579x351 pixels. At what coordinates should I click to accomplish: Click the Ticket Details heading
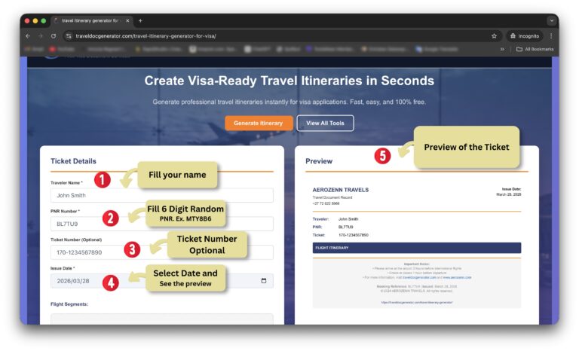73,161
